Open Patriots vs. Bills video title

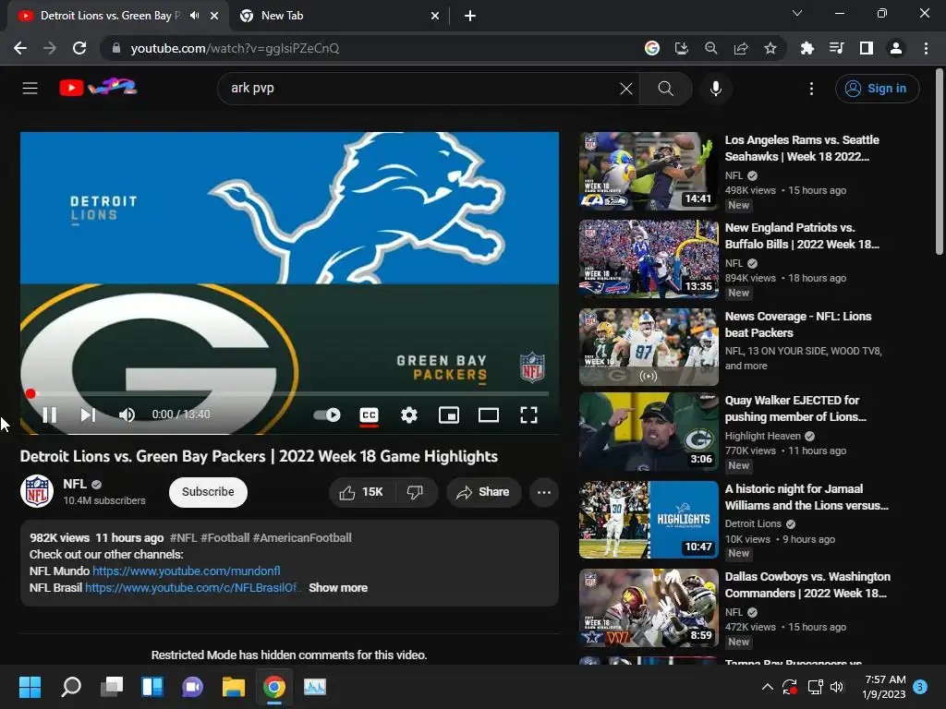click(x=802, y=235)
